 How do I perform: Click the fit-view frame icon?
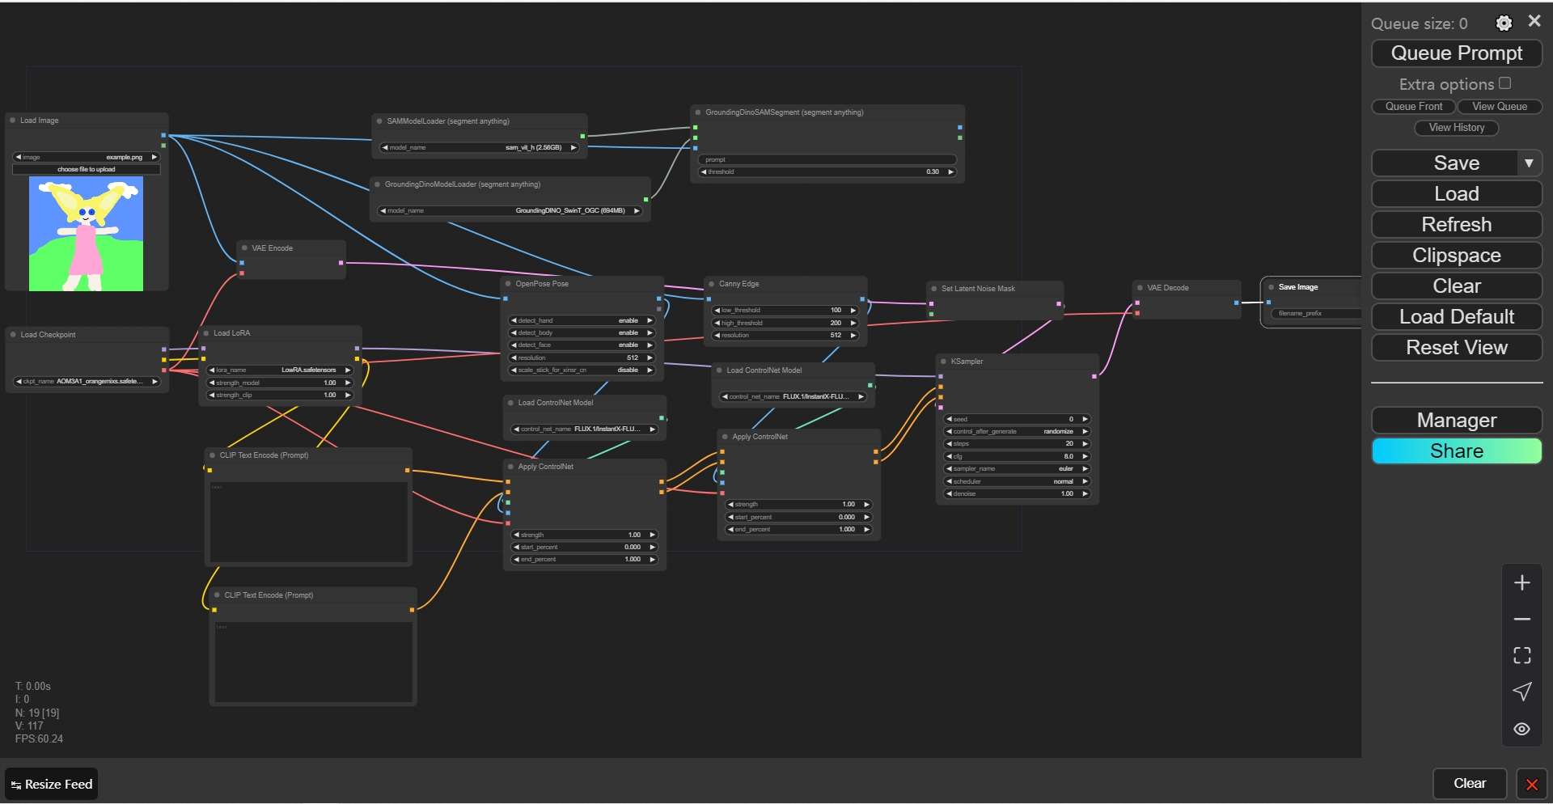coord(1522,655)
